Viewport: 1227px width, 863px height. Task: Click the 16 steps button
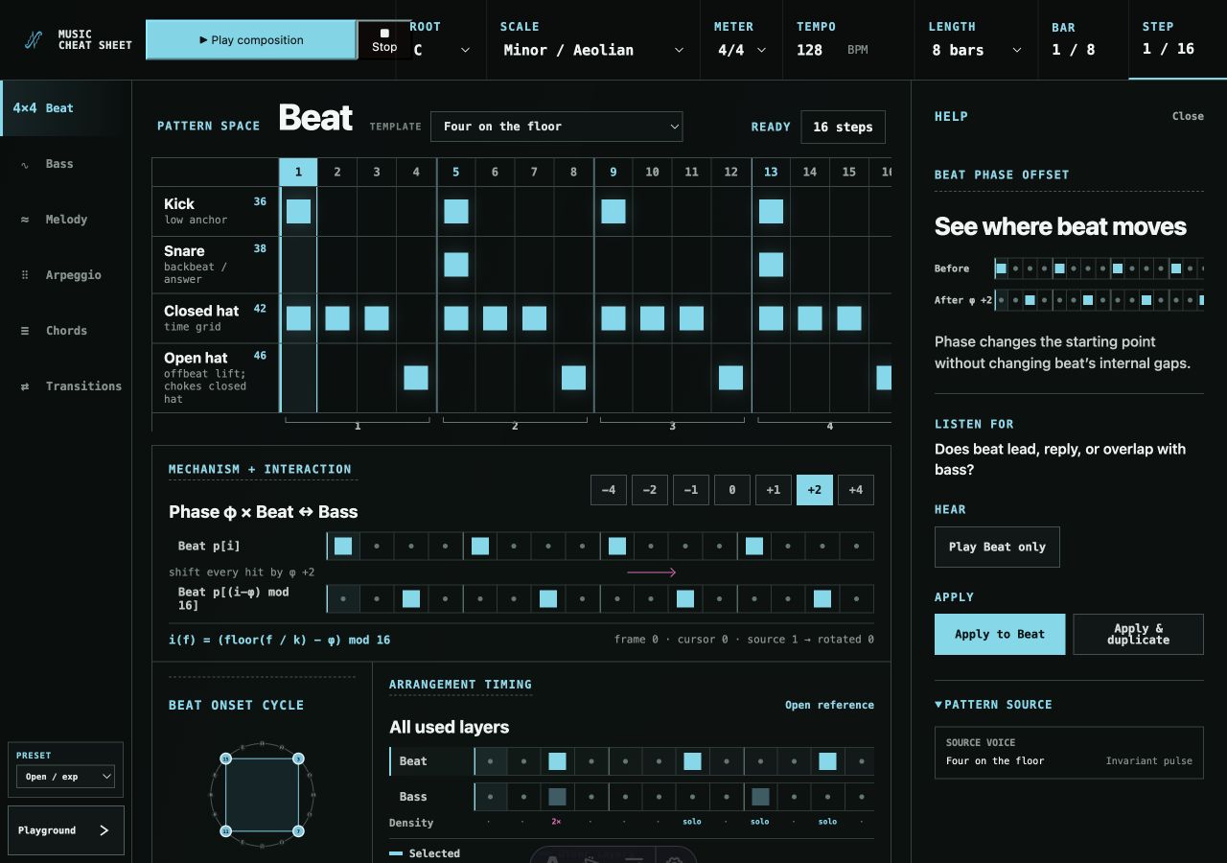tap(843, 127)
